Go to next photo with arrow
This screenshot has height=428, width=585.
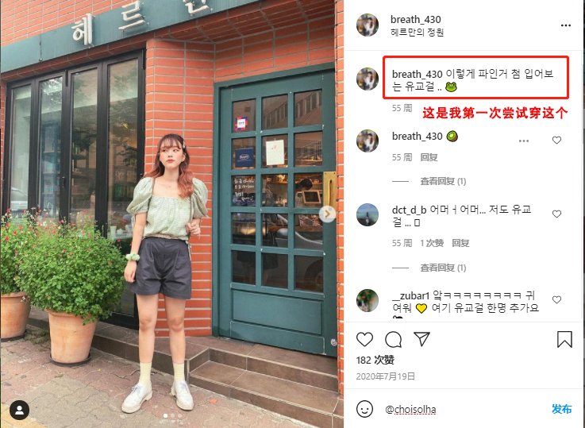[x=327, y=214]
